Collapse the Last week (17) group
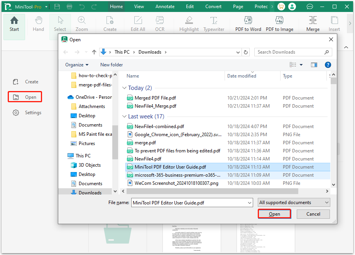Viewport: 355px width, 255px height. (x=124, y=116)
